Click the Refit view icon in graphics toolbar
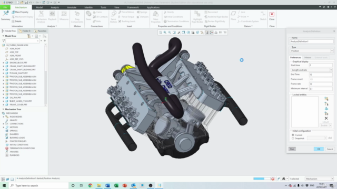337x189 pixels. point(160,33)
